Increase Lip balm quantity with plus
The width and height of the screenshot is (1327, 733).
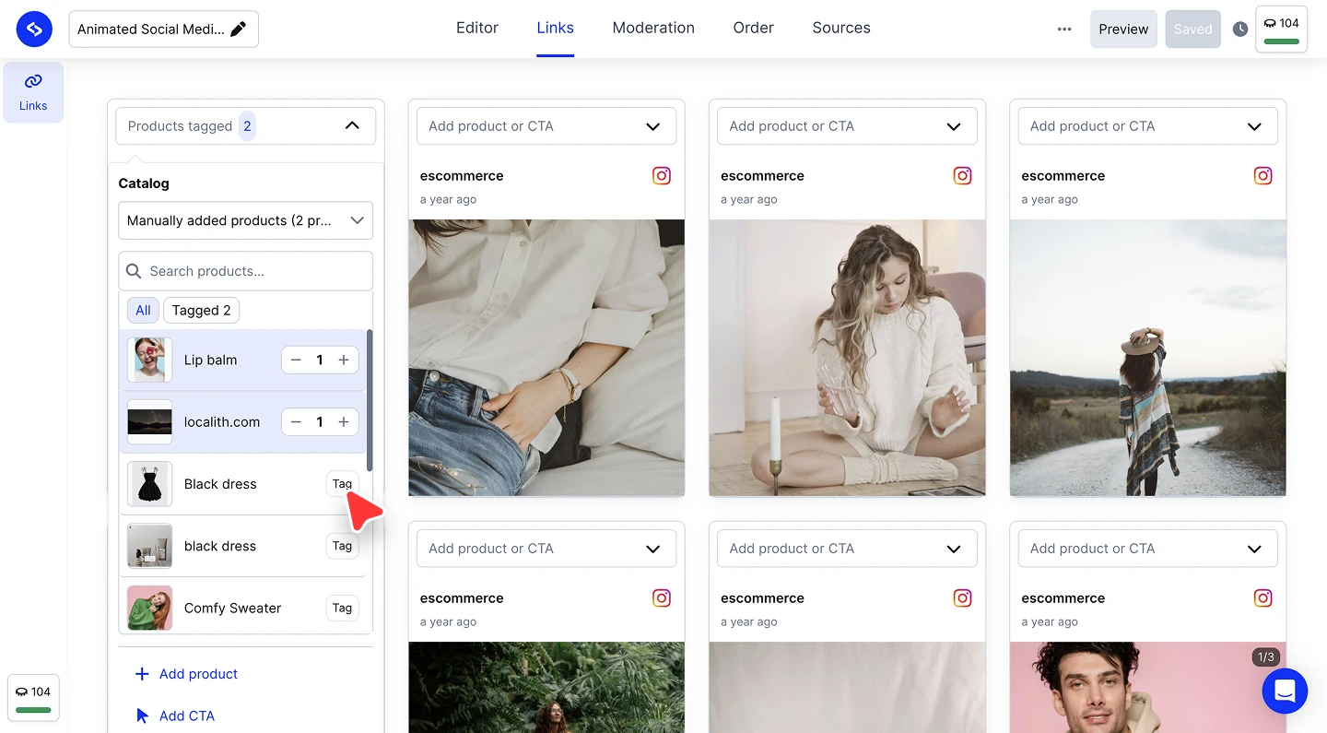344,361
